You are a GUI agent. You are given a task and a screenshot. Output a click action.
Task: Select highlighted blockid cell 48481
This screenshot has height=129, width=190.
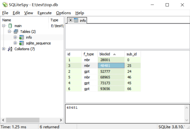[111, 66]
